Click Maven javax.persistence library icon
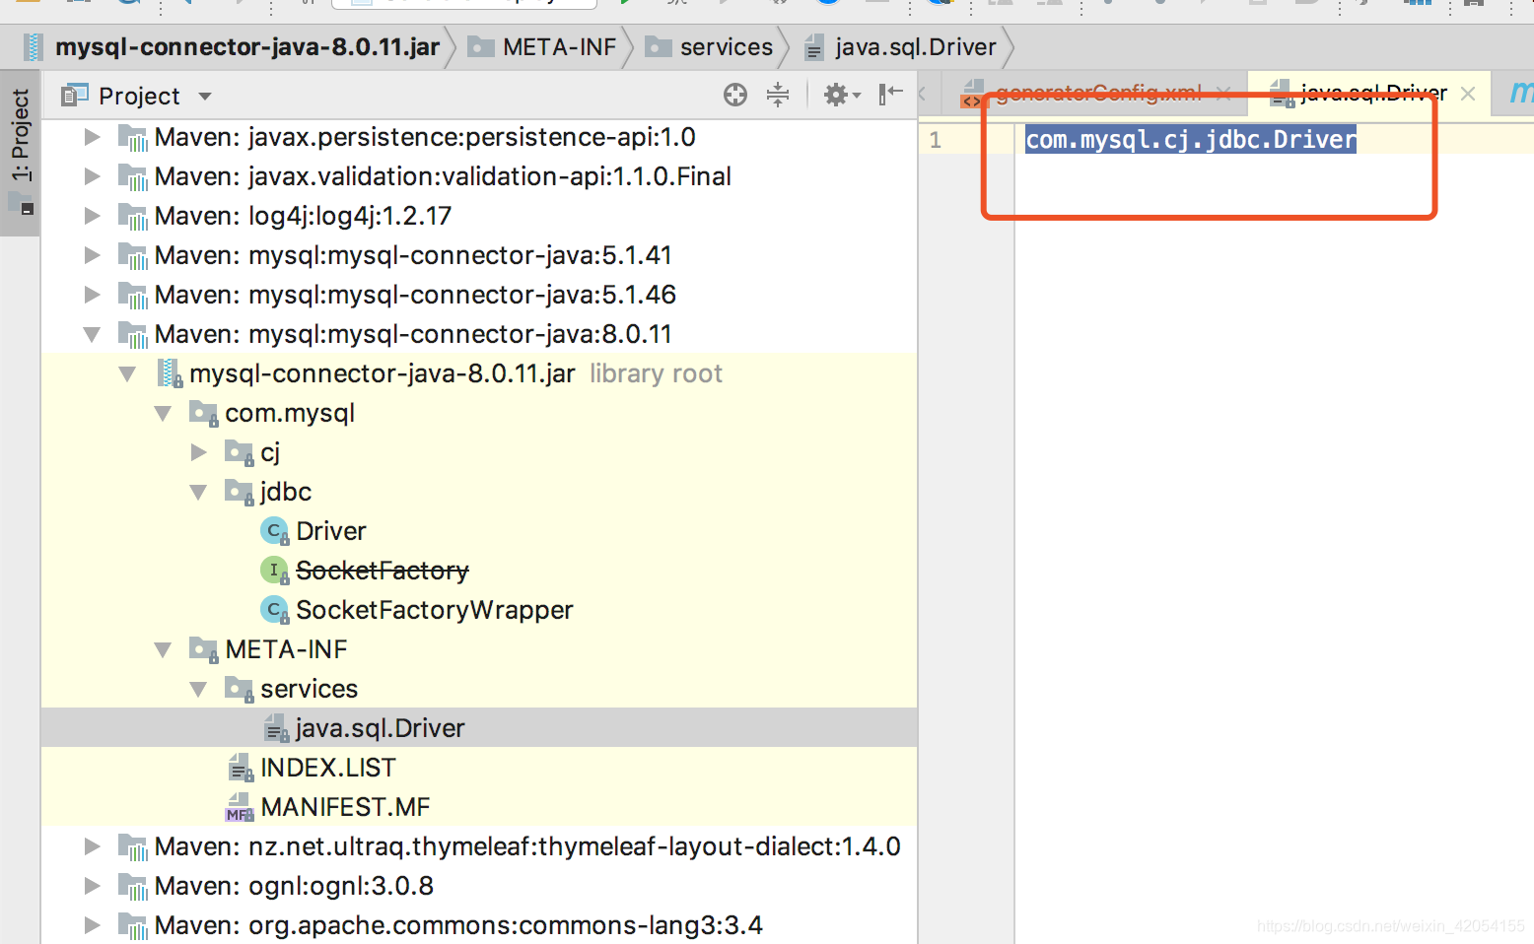 133,138
